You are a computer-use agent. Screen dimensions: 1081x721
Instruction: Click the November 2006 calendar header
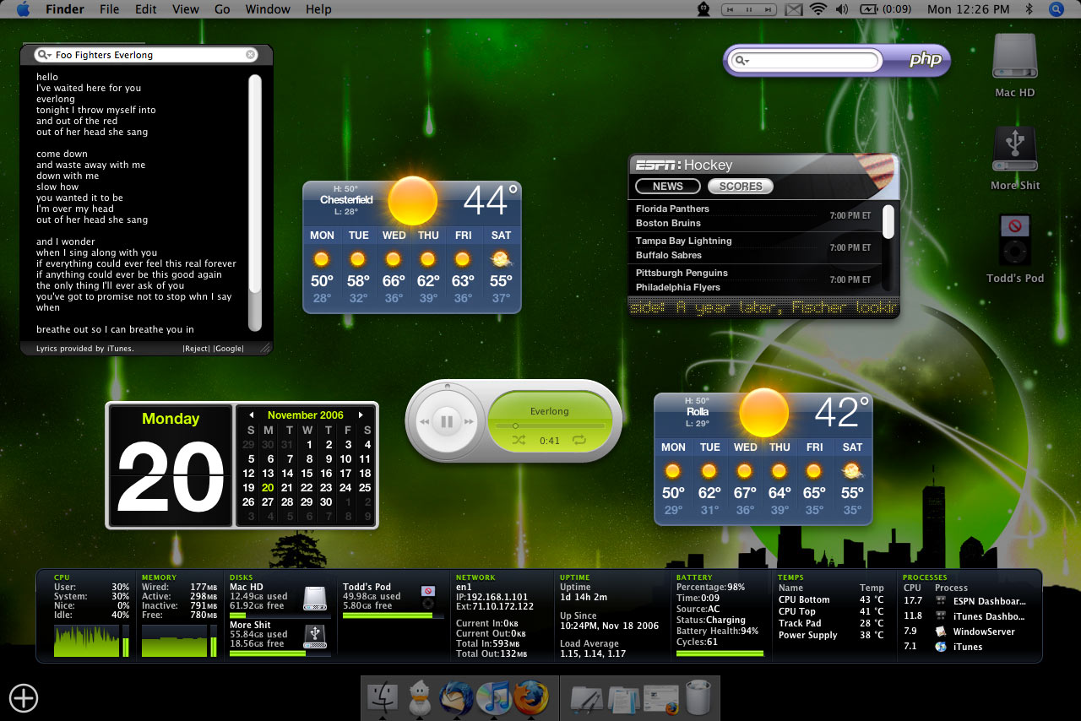306,415
